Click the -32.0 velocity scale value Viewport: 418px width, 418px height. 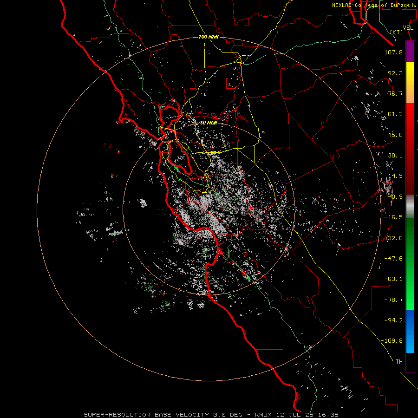click(393, 238)
